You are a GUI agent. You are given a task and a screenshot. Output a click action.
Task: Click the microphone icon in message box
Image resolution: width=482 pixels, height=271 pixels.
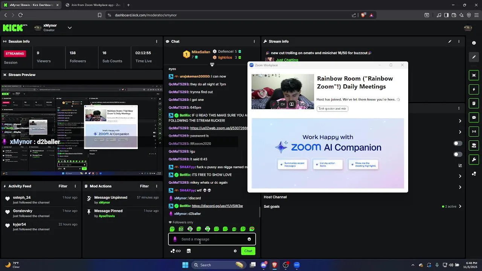(175, 239)
